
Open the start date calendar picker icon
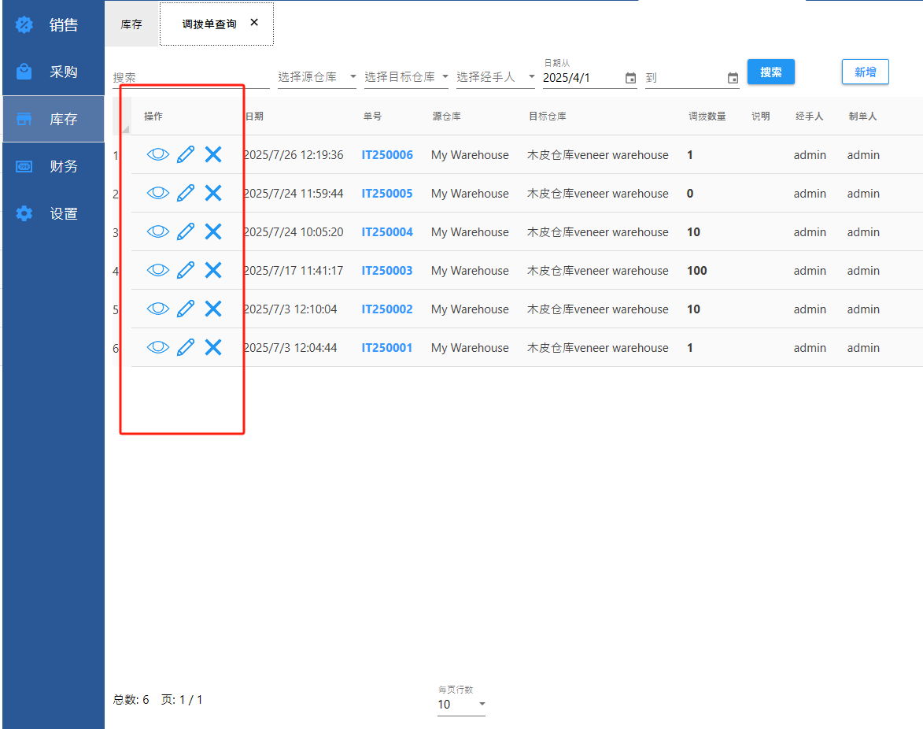coord(630,78)
